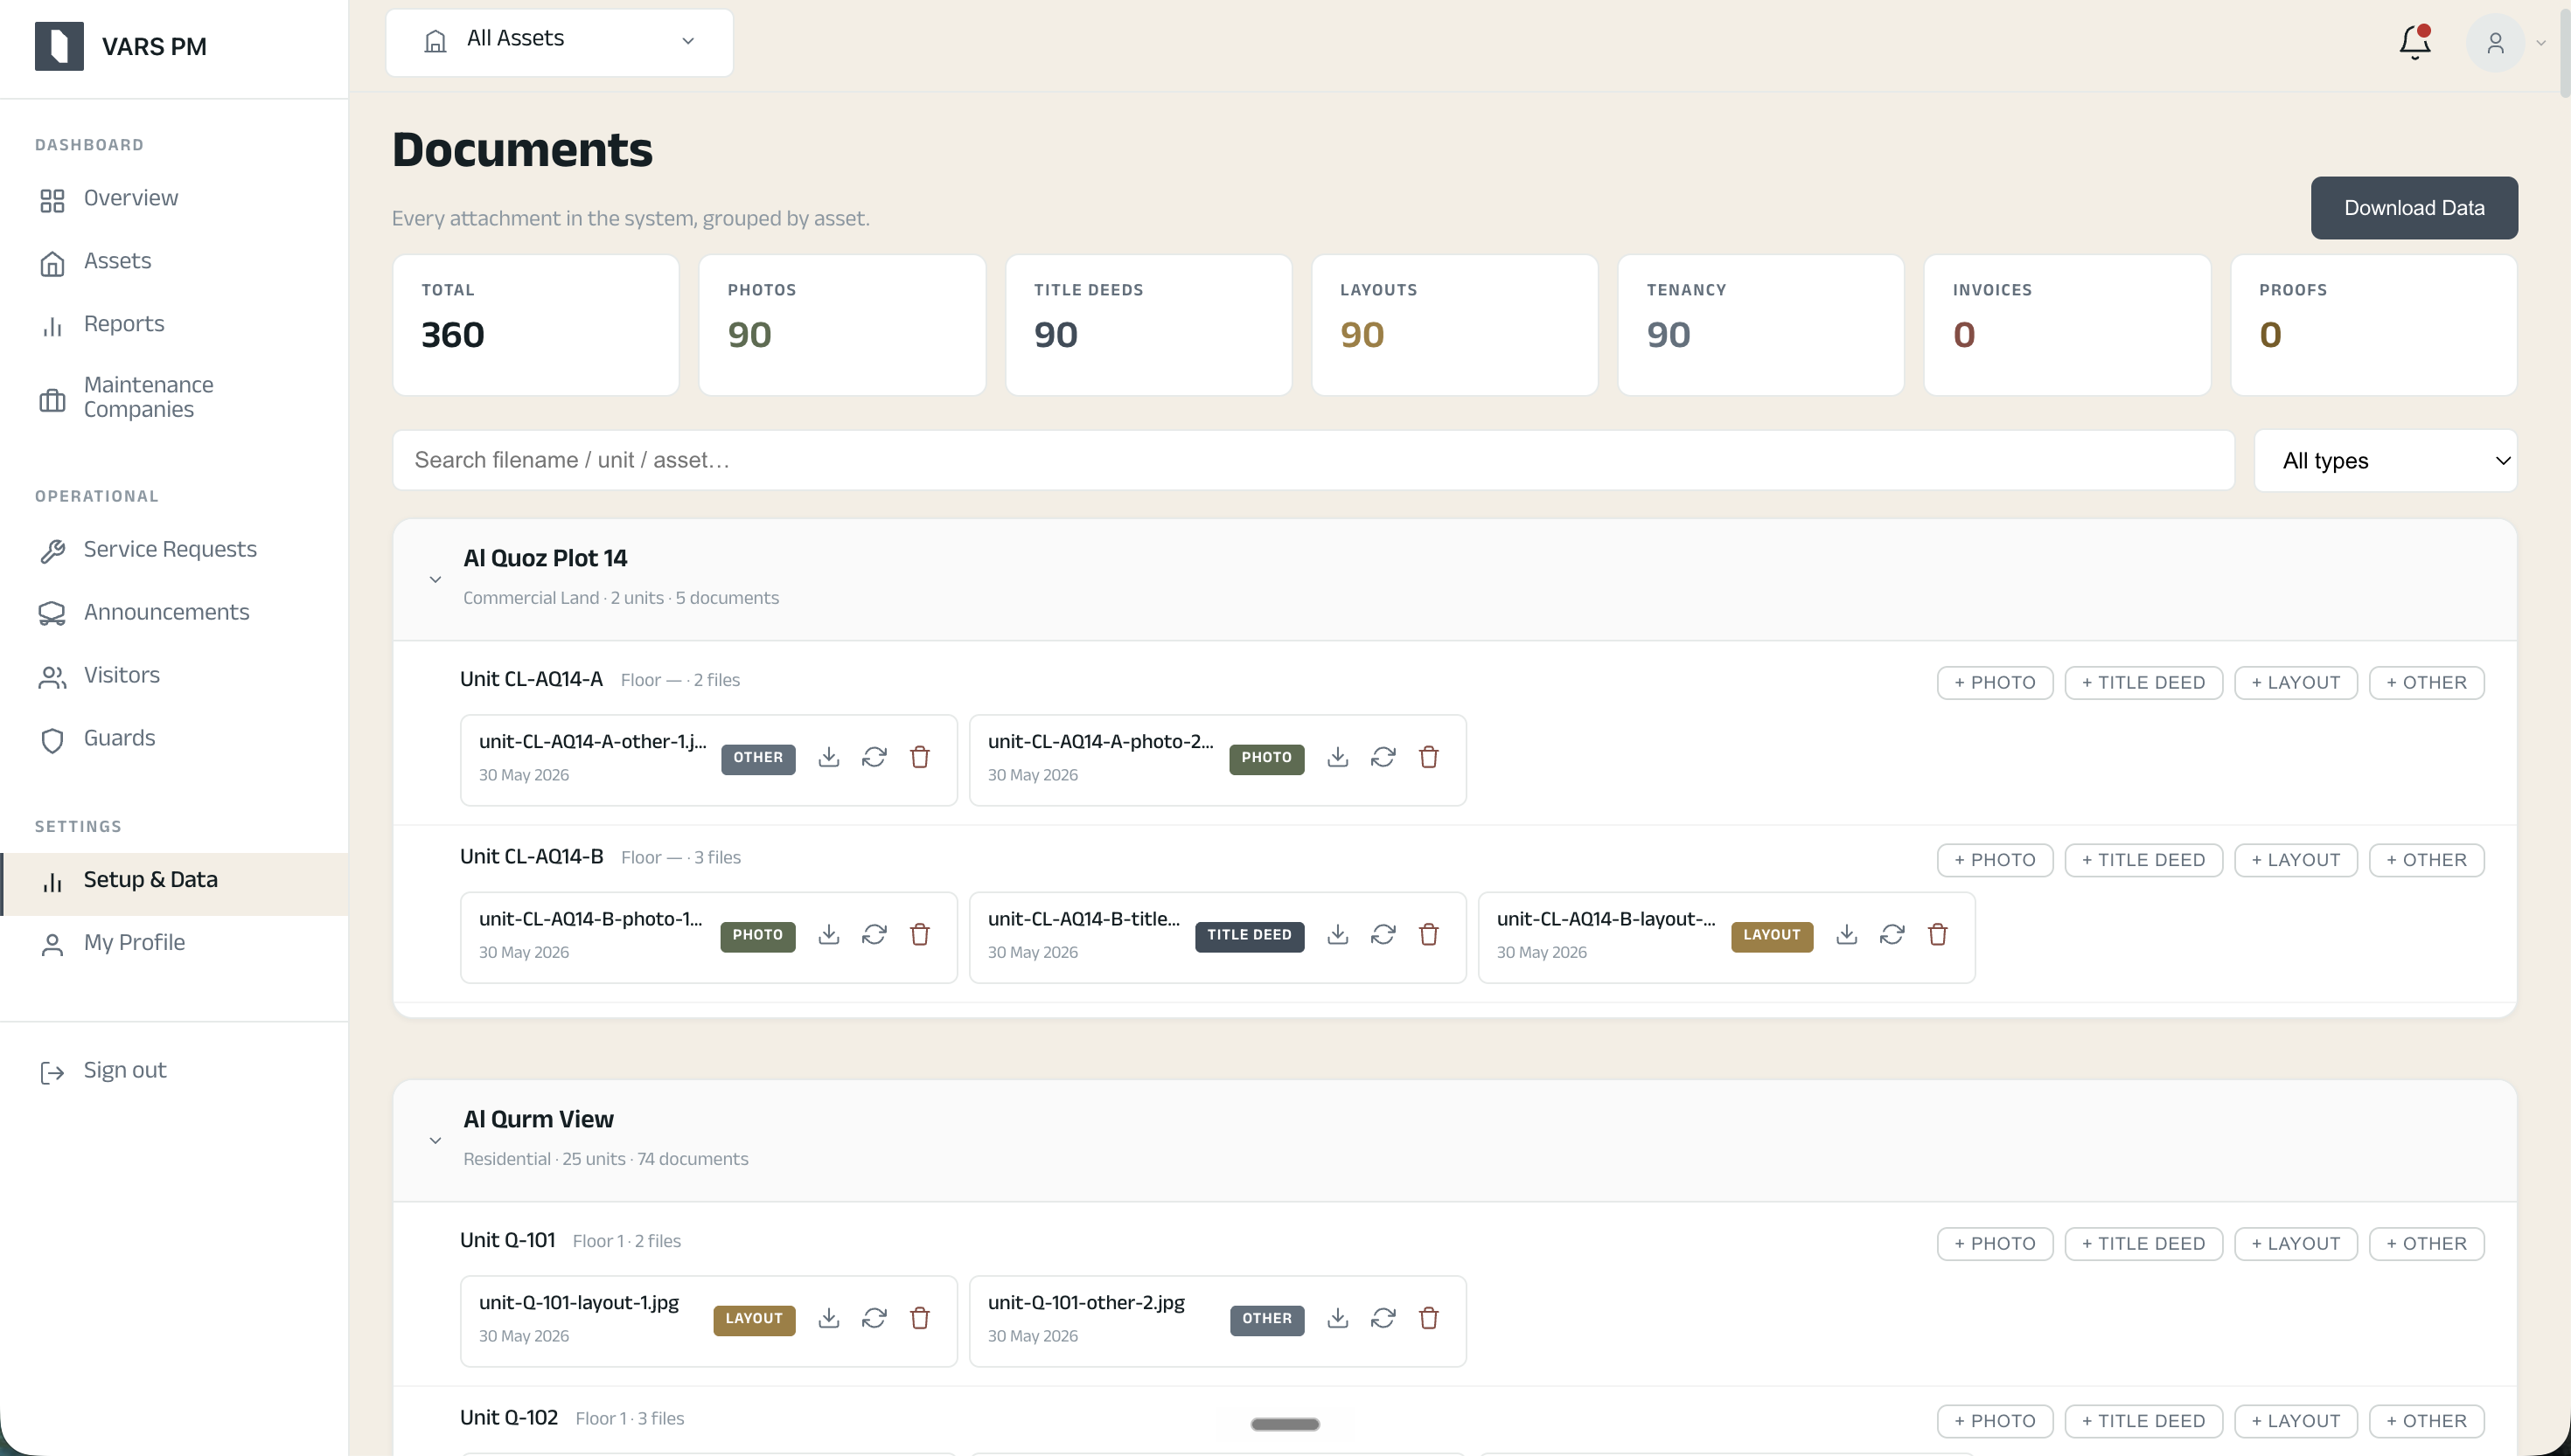
Task: Open Reports in sidebar
Action: (x=174, y=324)
